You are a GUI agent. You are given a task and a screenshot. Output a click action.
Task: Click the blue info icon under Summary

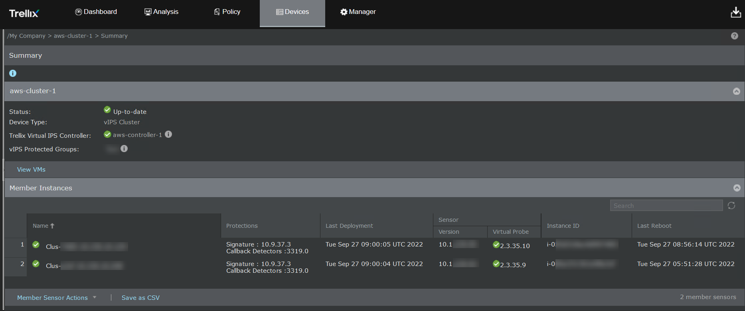pos(13,73)
